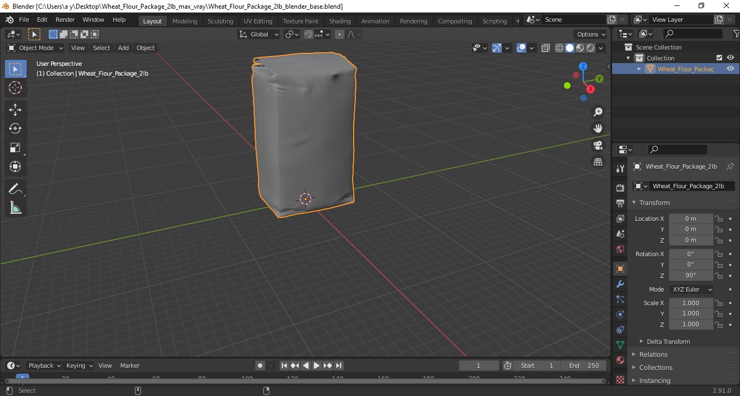
Task: Open rotation Mode XYZ Euler dropdown
Action: coord(691,289)
